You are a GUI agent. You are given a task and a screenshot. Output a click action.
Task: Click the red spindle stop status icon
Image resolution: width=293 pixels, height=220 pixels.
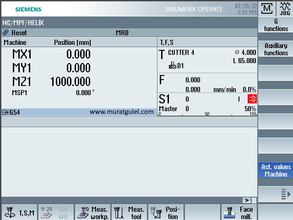click(x=252, y=99)
